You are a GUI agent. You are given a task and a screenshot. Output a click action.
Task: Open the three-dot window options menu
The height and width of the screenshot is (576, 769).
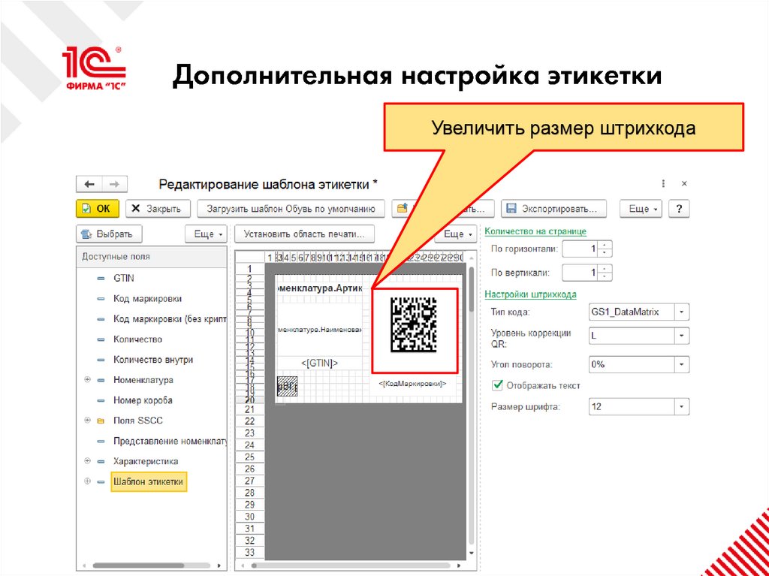663,183
